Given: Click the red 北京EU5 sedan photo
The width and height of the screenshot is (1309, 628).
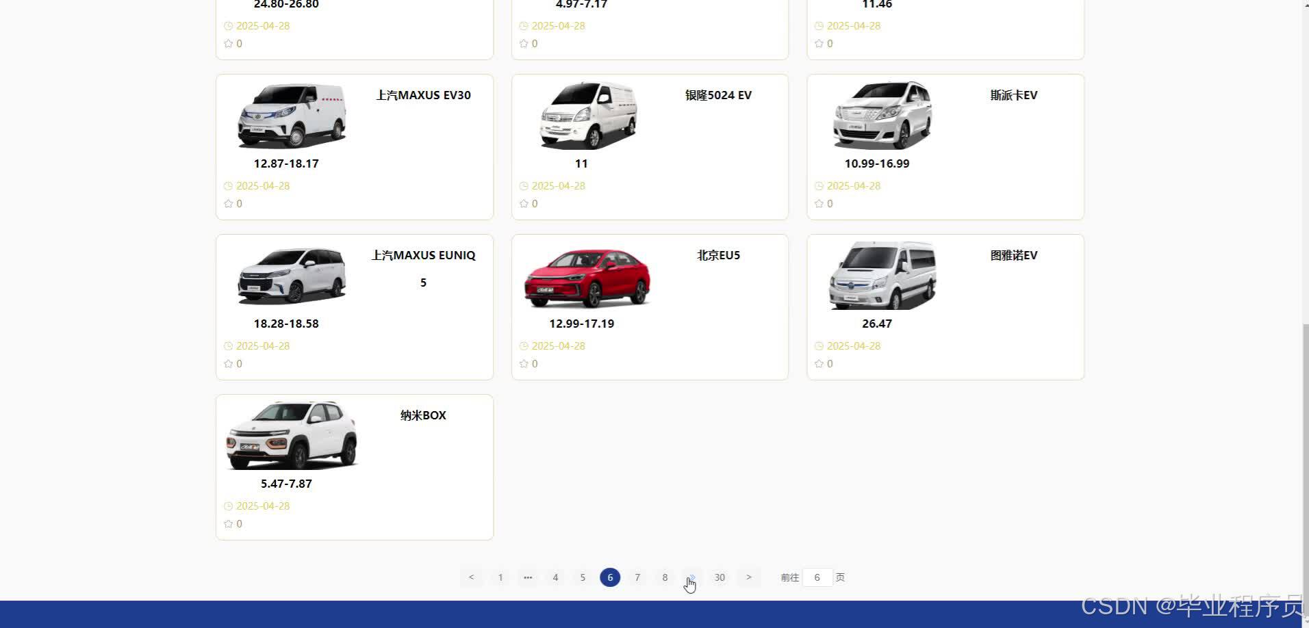Looking at the screenshot, I should point(587,277).
